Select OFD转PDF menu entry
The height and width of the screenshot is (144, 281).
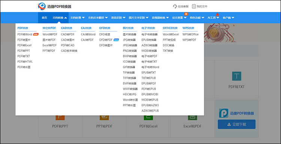[x=106, y=40]
